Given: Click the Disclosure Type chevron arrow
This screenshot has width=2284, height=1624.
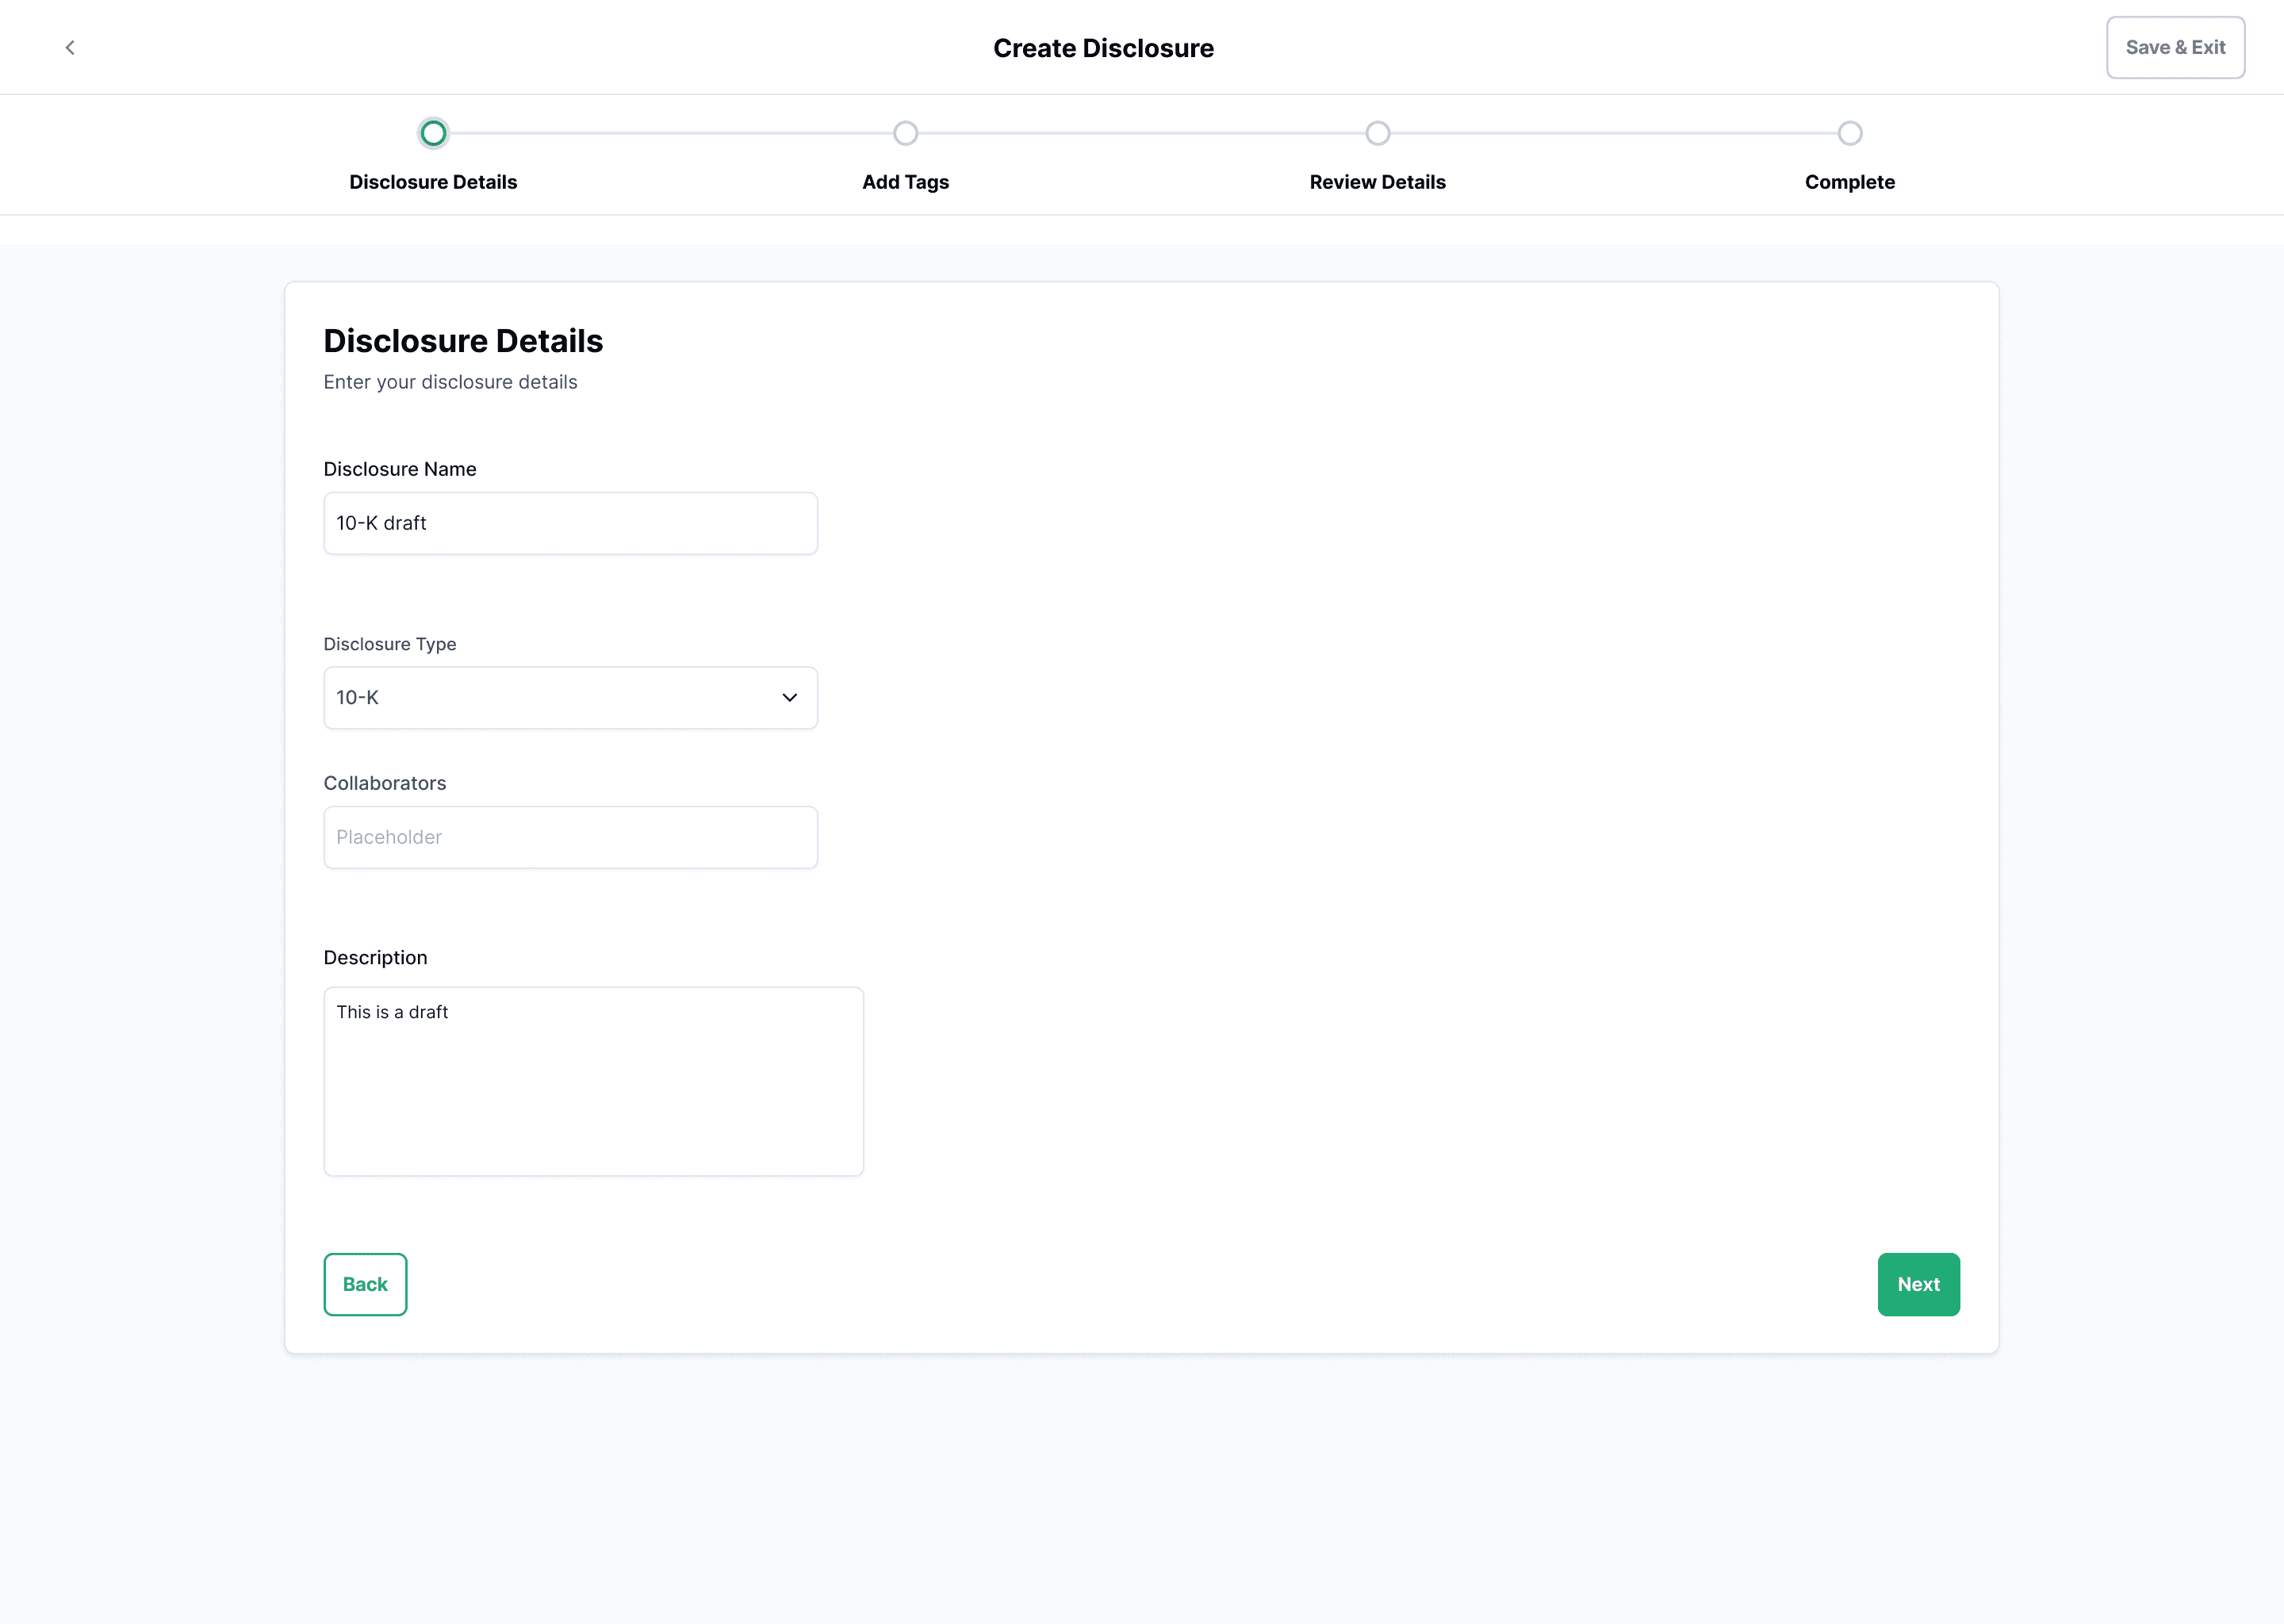Looking at the screenshot, I should coord(789,697).
